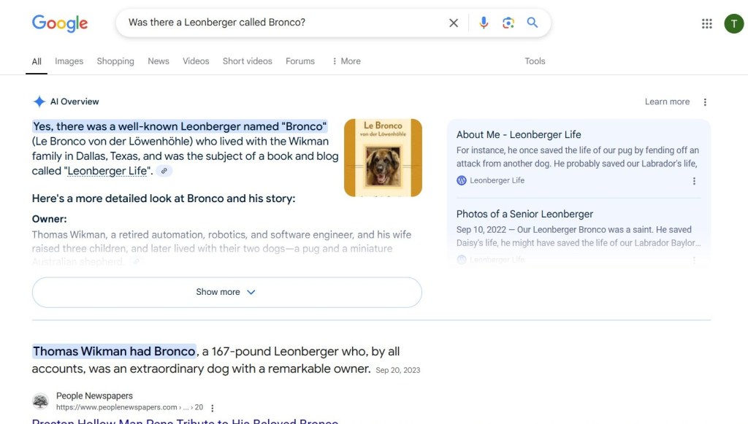Clear the search query with the X
748x424 pixels.
point(453,23)
